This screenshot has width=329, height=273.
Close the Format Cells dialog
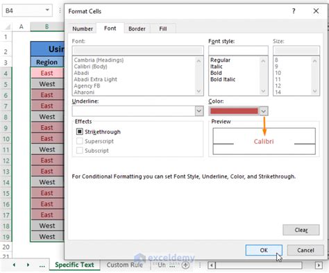tap(316, 11)
